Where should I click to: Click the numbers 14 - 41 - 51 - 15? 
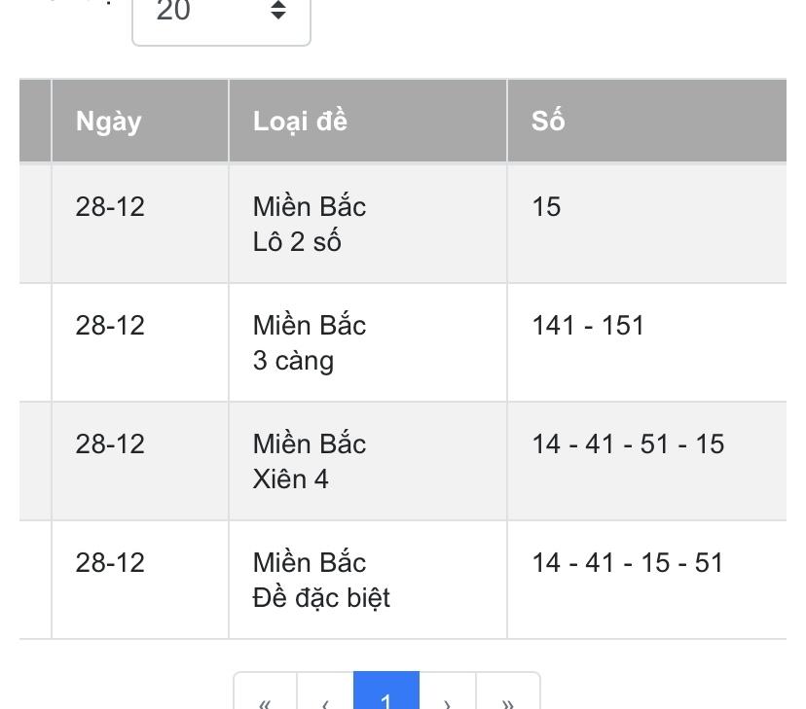click(x=628, y=444)
